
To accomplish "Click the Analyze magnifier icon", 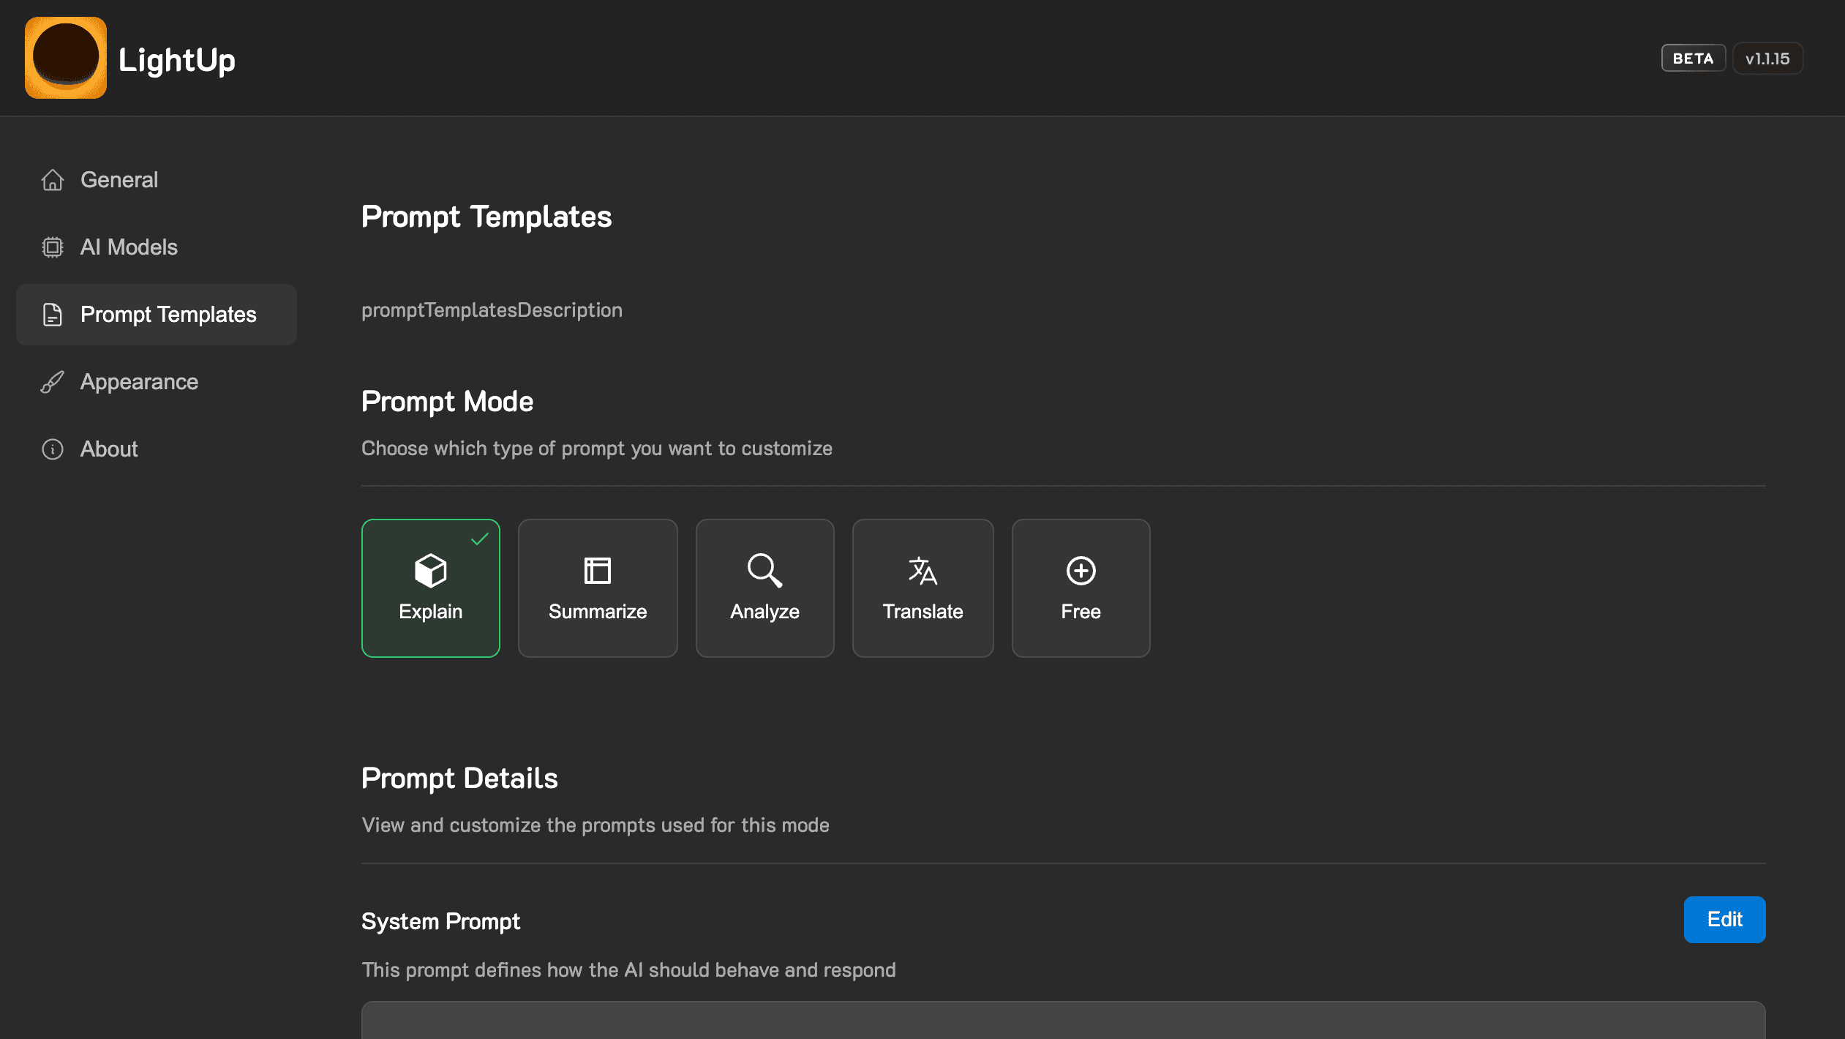I will pos(764,571).
